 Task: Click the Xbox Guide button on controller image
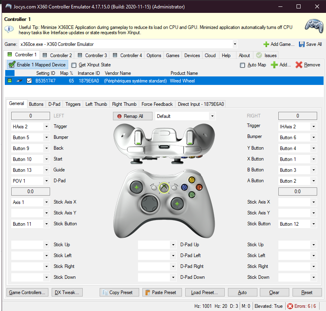[x=164, y=187]
